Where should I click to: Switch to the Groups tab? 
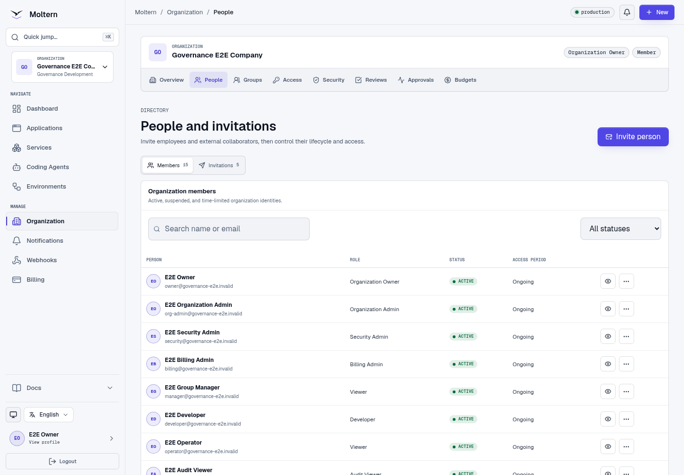248,80
